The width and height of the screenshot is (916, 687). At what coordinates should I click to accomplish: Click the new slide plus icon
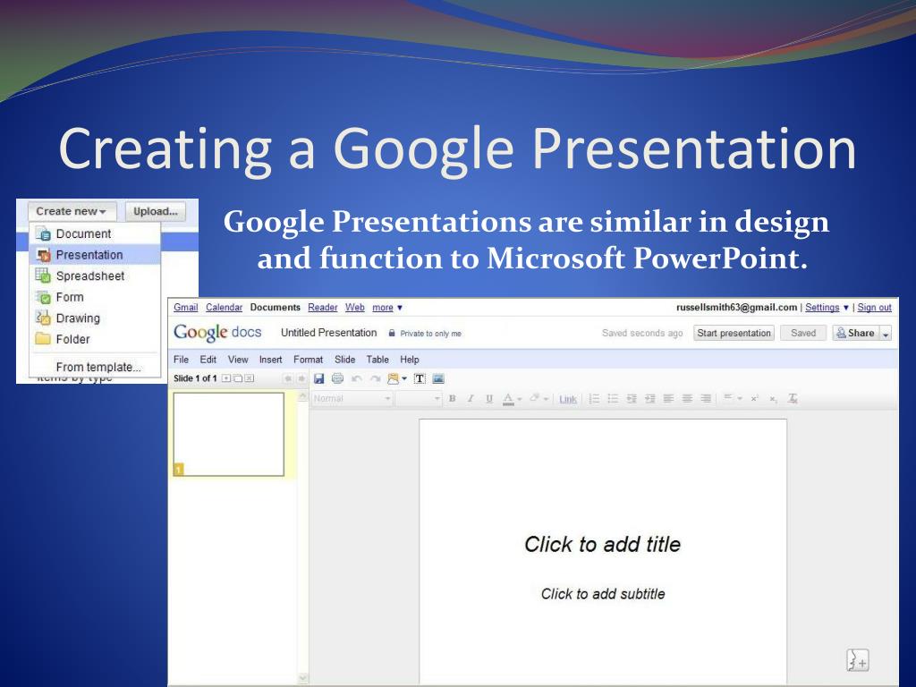(226, 378)
